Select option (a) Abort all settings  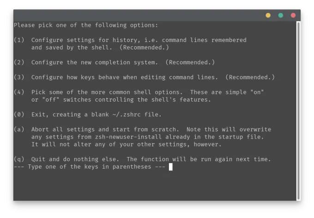[142, 137]
